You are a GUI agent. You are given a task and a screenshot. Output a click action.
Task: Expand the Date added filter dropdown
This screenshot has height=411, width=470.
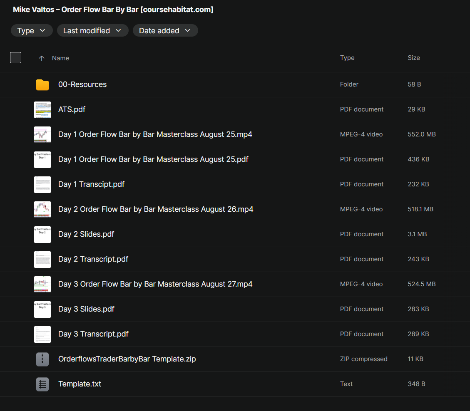click(x=165, y=30)
